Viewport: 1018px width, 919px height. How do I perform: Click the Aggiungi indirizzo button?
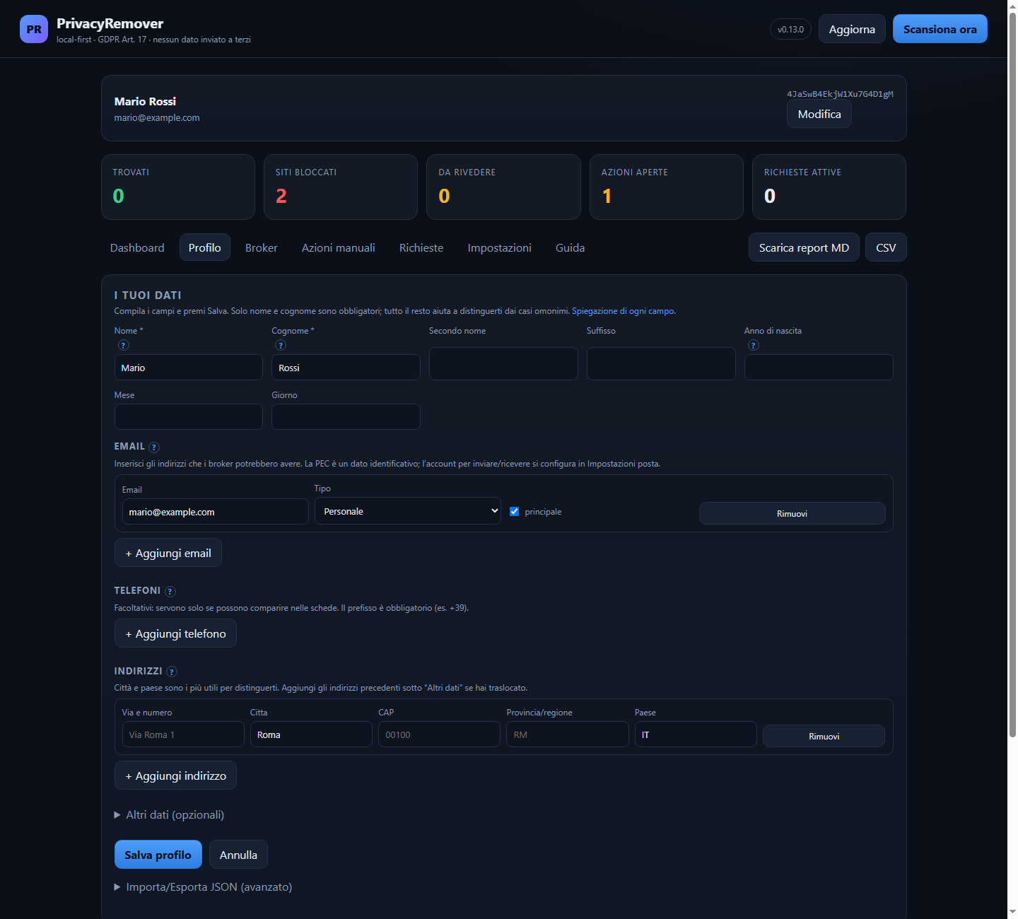coord(175,775)
